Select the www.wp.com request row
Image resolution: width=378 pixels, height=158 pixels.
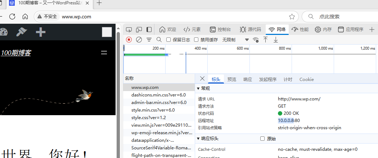159,87
